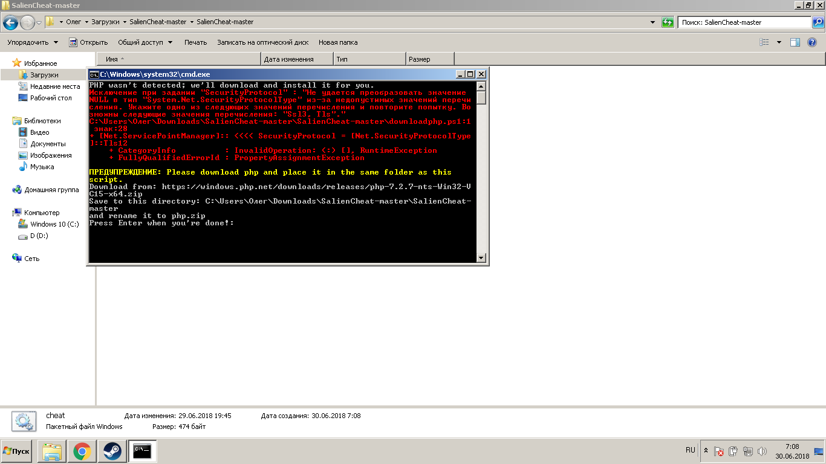This screenshot has height=464, width=826.
Task: Click the cmd.exe scrollbar up arrow
Action: [x=481, y=86]
